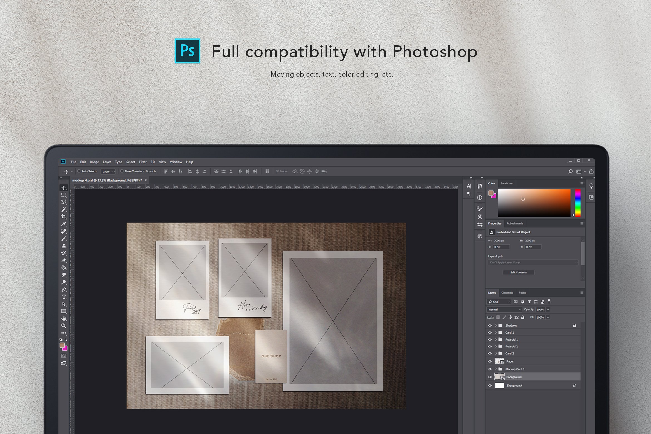Choose the Paint Bucket tool
Viewport: 651px width, 434px height.
click(64, 268)
